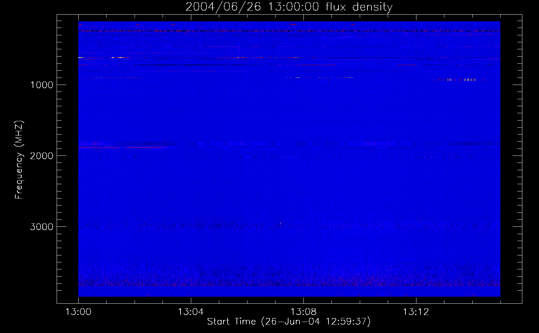
Task: Click the plot title '2004/06/26 13:00:00 flux density'
Action: [289, 7]
